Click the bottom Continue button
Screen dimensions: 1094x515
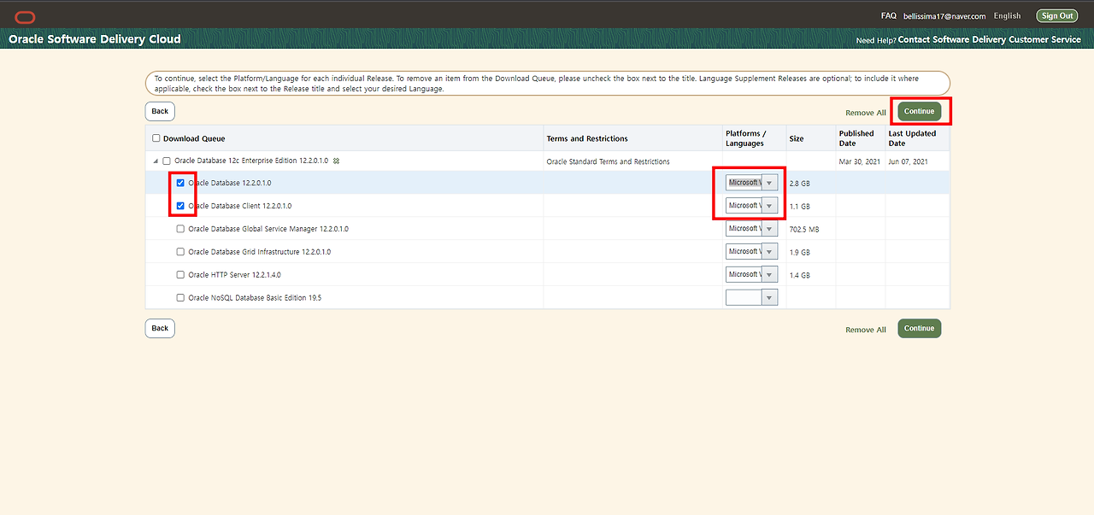pyautogui.click(x=919, y=328)
